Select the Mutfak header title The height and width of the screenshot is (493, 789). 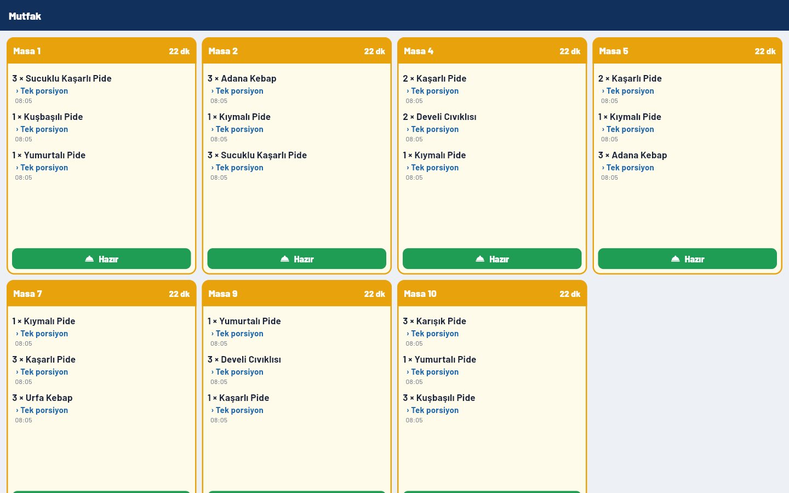pos(25,16)
